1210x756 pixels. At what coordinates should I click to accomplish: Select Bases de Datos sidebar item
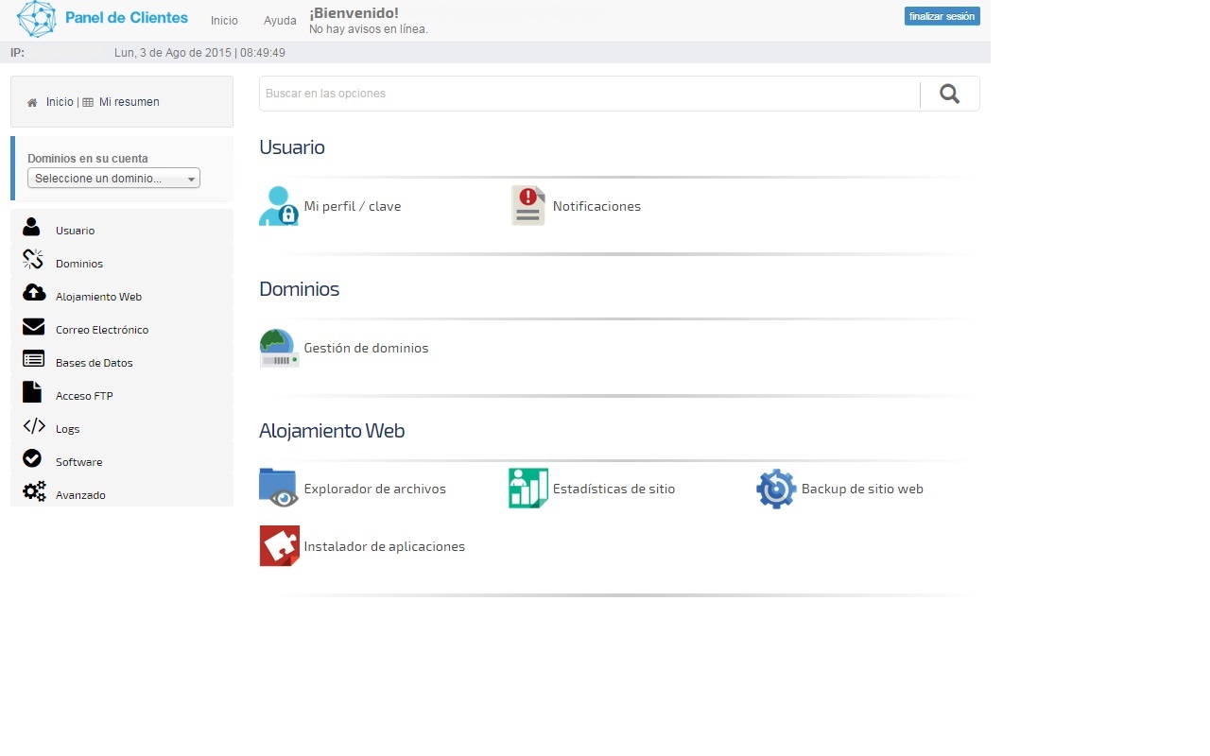pyautogui.click(x=94, y=363)
